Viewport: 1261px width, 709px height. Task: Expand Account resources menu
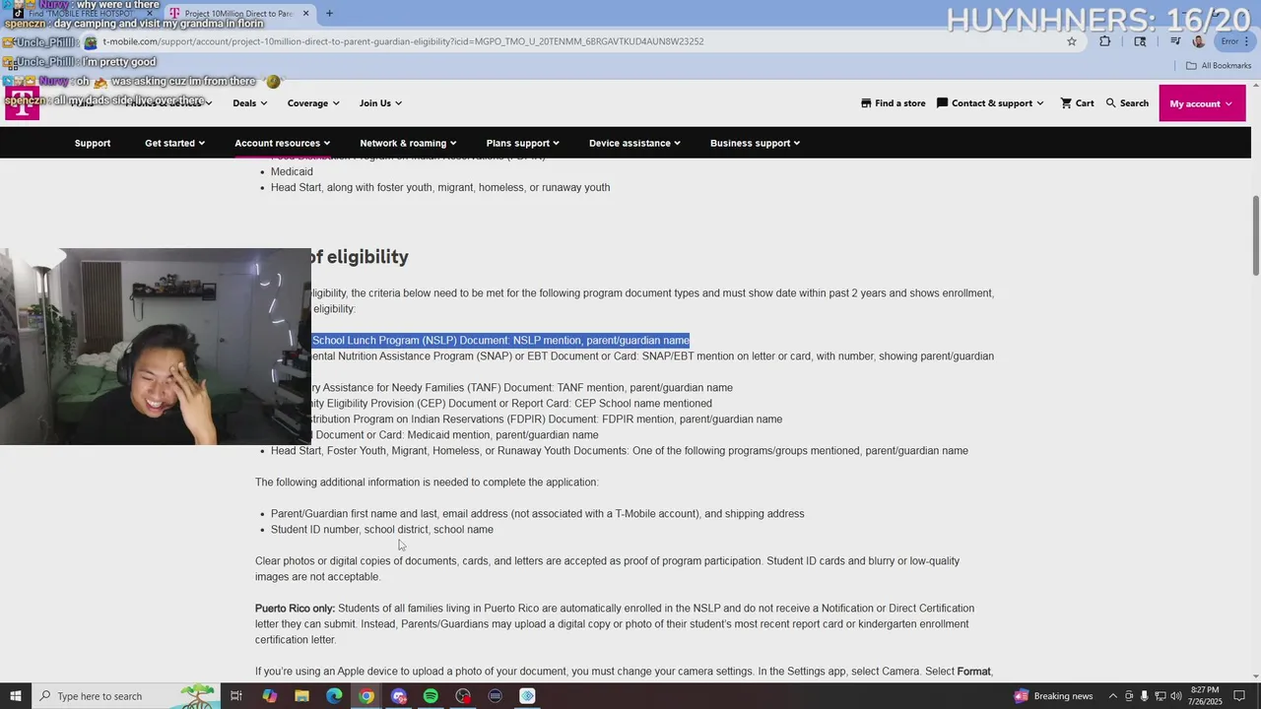click(282, 143)
